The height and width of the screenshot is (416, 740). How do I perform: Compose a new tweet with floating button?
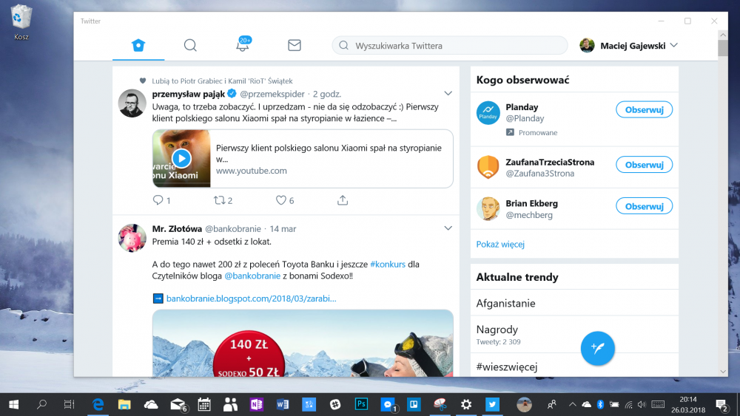pyautogui.click(x=597, y=348)
